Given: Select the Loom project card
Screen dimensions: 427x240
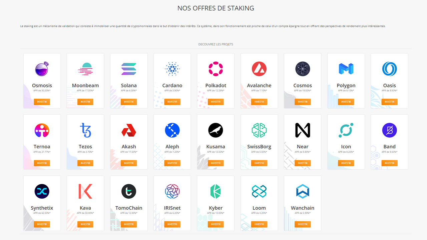Looking at the screenshot, I should click(x=259, y=203).
